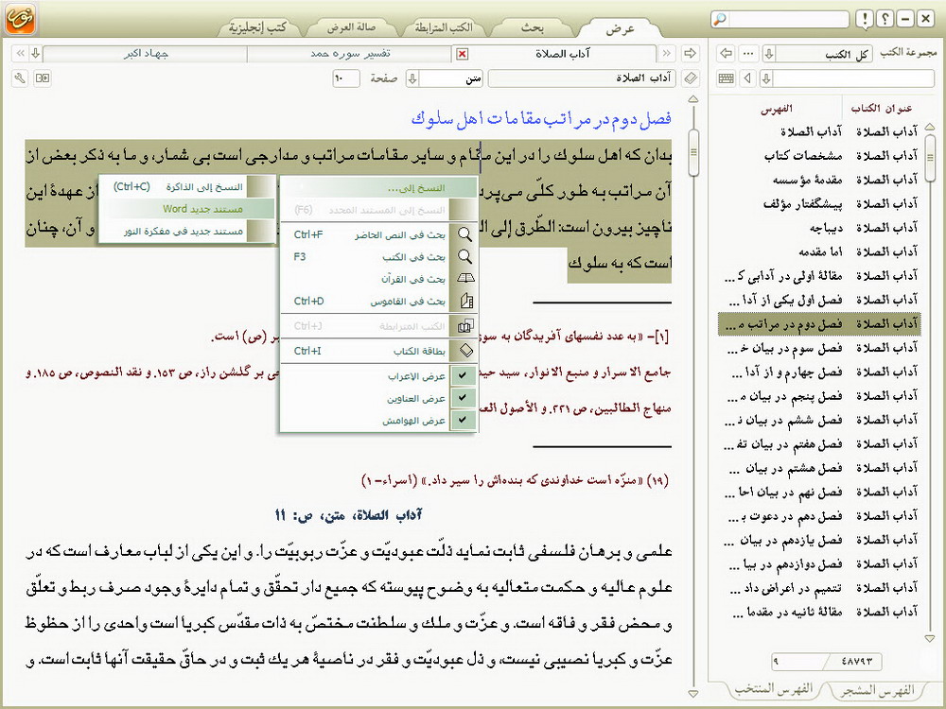The height and width of the screenshot is (709, 946).
Task: Select بحث فى القاموس menu item
Action: 379,301
